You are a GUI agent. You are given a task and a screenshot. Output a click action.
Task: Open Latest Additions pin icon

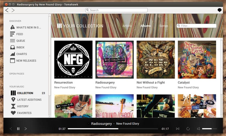pyautogui.click(x=13, y=100)
